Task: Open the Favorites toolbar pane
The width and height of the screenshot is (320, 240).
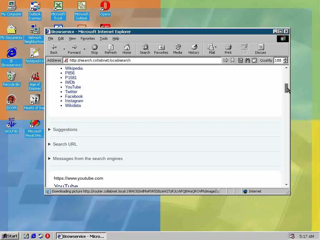Action: click(161, 49)
